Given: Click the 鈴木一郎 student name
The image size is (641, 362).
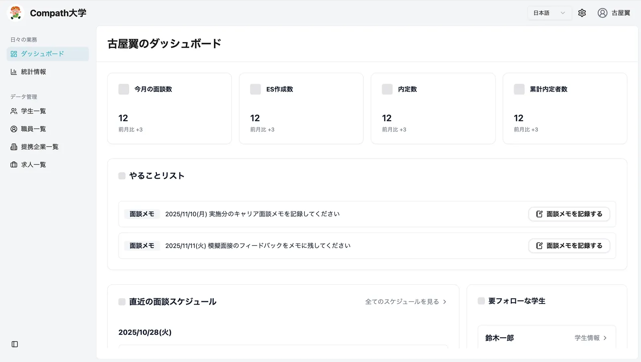Looking at the screenshot, I should (x=500, y=338).
